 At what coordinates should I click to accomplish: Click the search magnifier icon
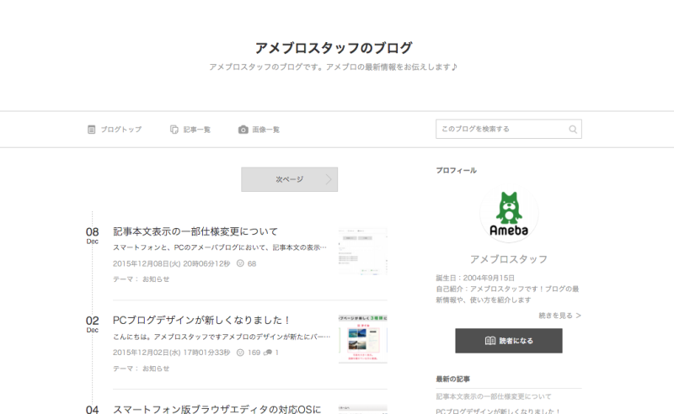(x=573, y=130)
